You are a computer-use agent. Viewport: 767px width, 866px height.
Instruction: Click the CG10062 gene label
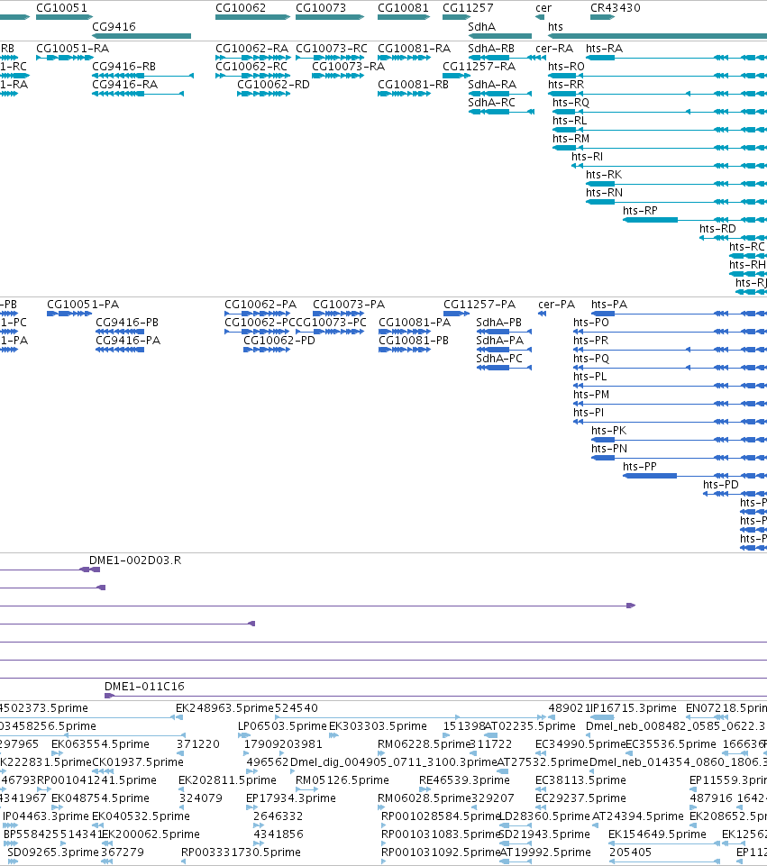241,8
